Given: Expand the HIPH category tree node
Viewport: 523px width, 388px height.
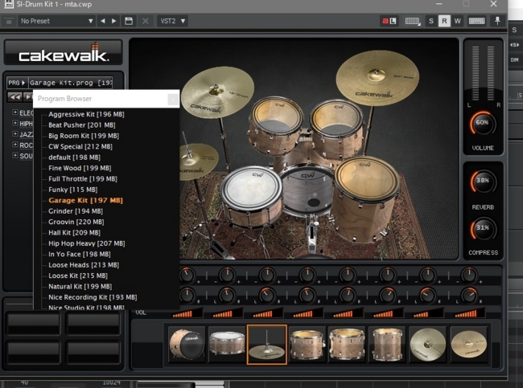Looking at the screenshot, I should [x=15, y=123].
